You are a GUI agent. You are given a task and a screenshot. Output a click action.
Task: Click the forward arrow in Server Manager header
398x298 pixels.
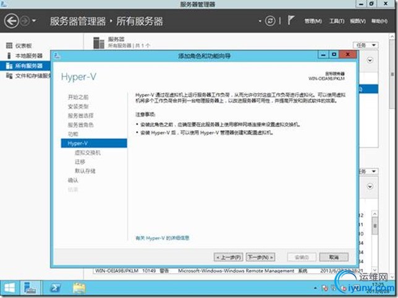[x=25, y=21]
